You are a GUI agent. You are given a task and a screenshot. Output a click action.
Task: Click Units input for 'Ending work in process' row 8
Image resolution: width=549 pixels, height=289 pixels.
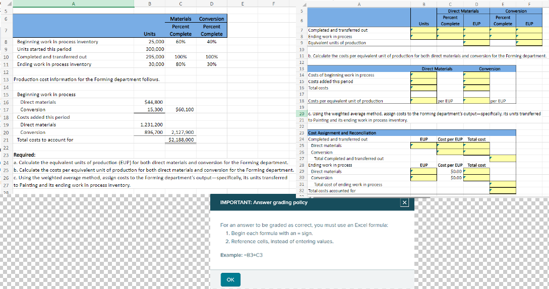click(423, 36)
